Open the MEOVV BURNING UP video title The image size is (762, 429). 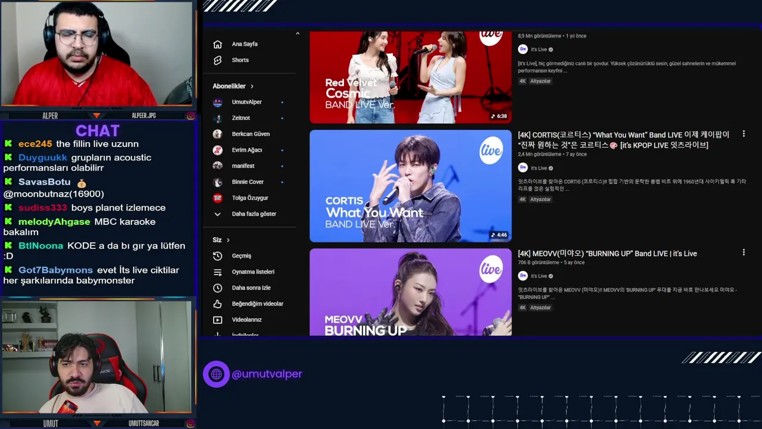click(x=607, y=253)
